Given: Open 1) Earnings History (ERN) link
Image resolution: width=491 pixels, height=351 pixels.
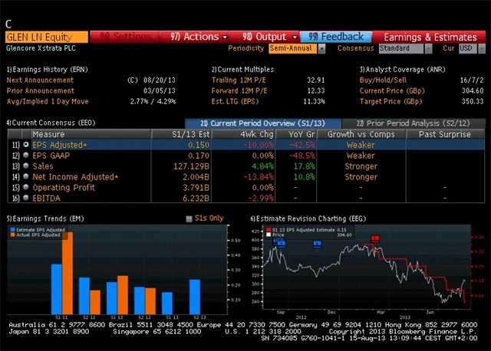Looking at the screenshot, I should tap(48, 70).
